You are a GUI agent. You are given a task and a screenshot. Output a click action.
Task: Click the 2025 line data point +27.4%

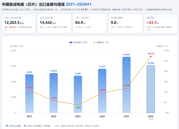tap(126, 88)
